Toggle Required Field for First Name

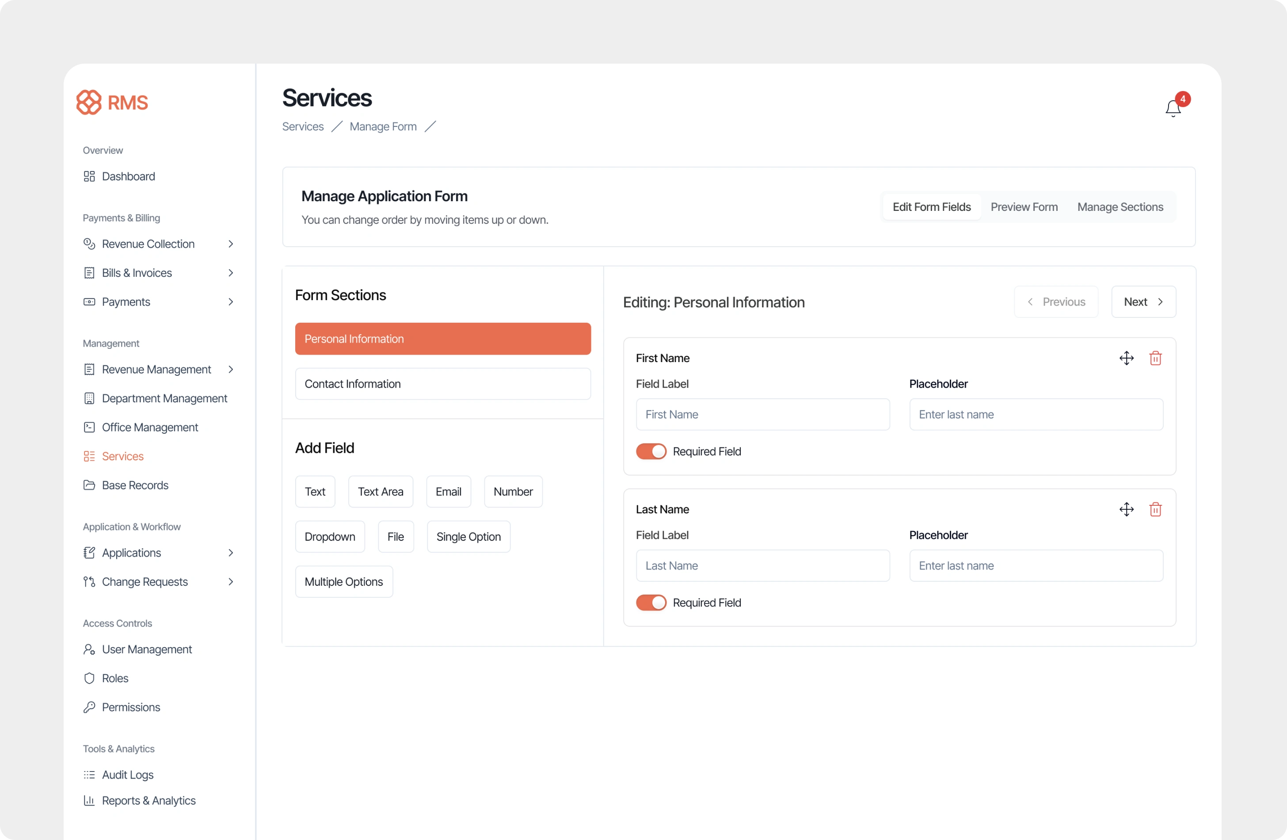tap(651, 451)
